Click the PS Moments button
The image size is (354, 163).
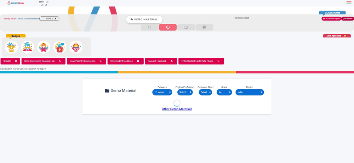pyautogui.click(x=348, y=19)
